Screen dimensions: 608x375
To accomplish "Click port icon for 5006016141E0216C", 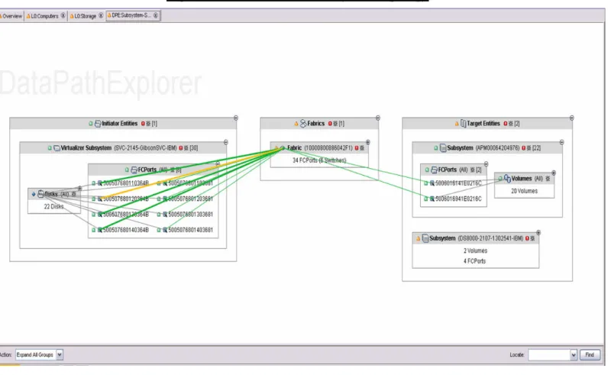I will tap(432, 183).
